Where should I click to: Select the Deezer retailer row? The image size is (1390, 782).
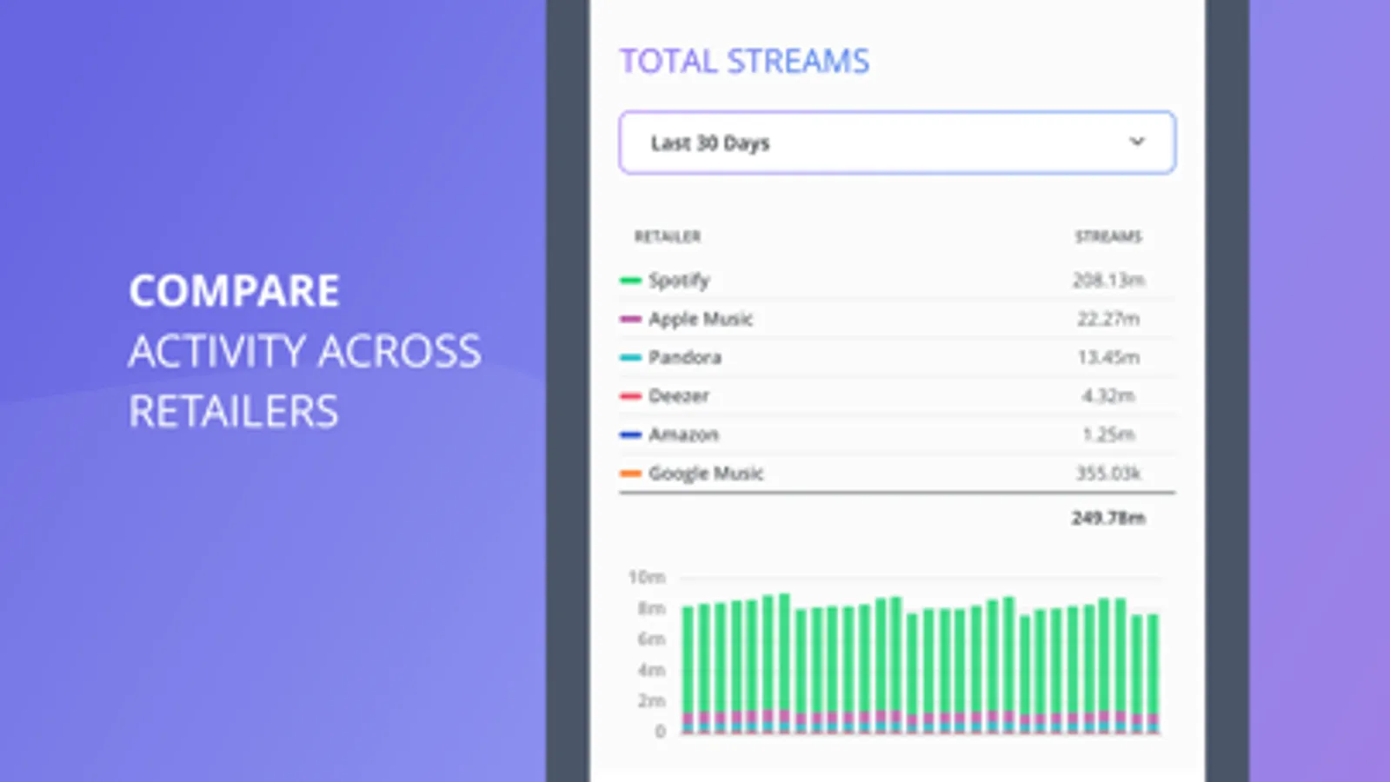coord(897,396)
